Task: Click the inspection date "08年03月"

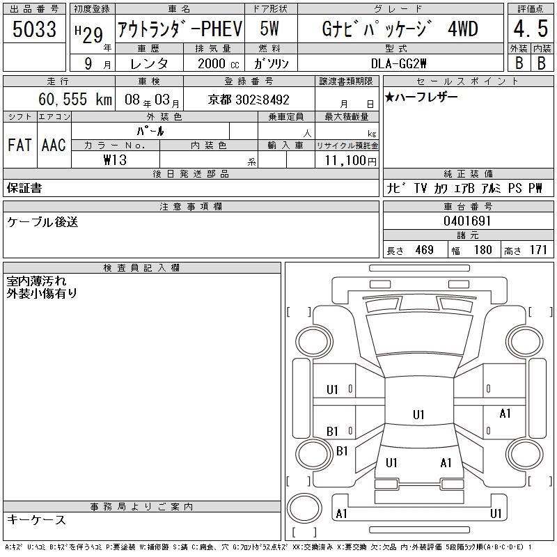Action: tap(152, 100)
